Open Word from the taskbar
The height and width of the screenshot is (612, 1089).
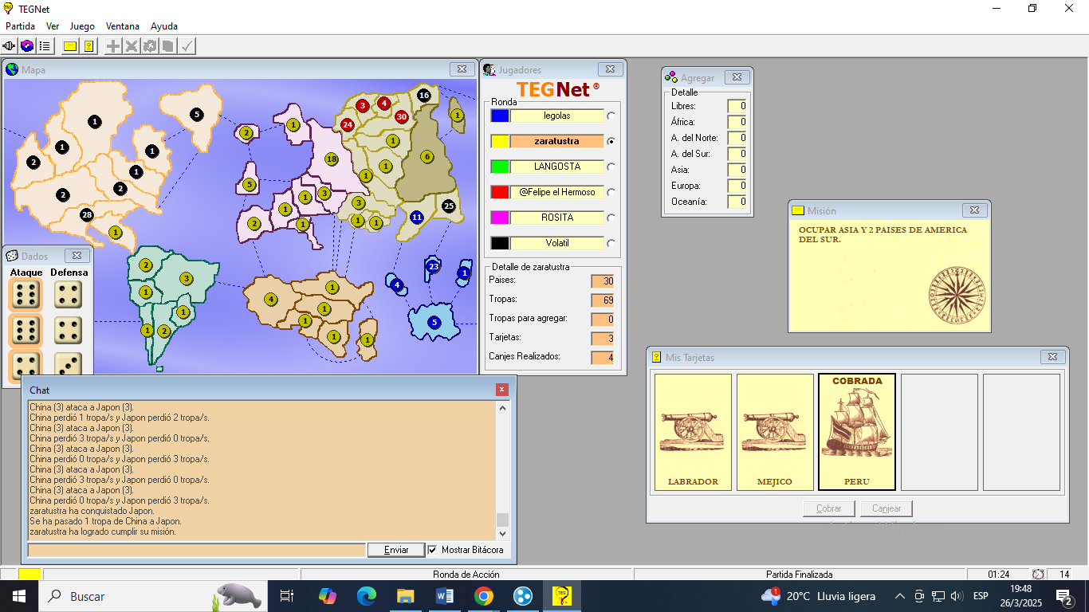pyautogui.click(x=444, y=595)
